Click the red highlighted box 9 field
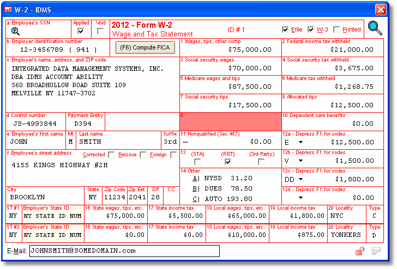Screen dimensions: 397x269 (x=230, y=122)
